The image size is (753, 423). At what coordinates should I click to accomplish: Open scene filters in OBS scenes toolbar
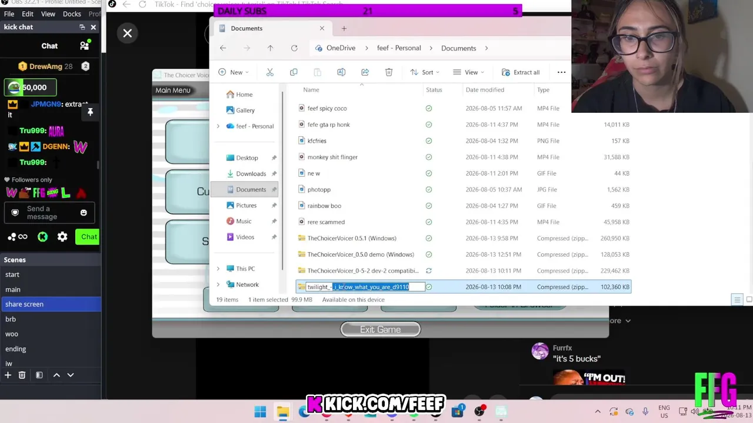[39, 375]
